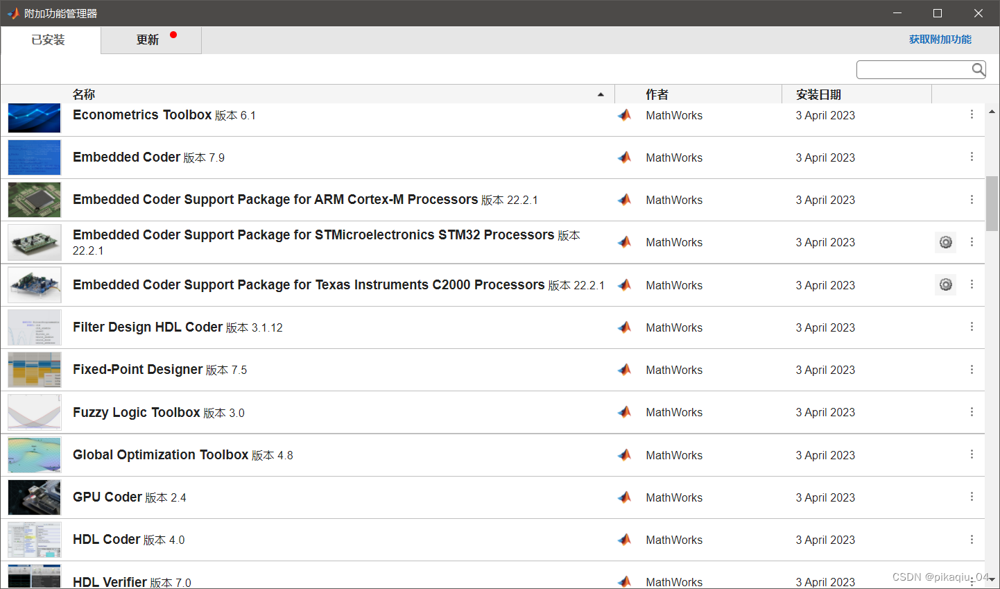Screen dimensions: 1000x589
Task: Click STM32 Processors package thumbnail
Action: click(35, 242)
